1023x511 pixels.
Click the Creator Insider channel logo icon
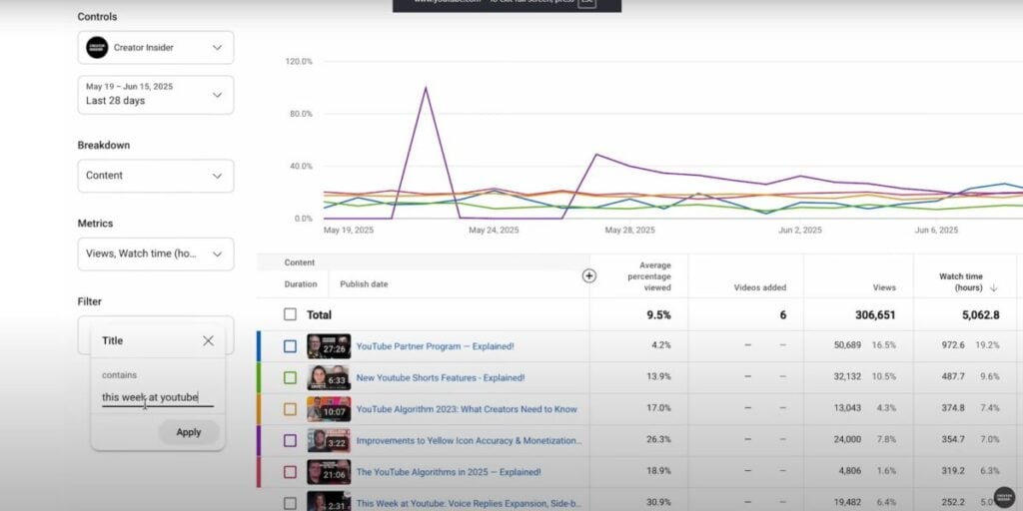[x=97, y=48]
